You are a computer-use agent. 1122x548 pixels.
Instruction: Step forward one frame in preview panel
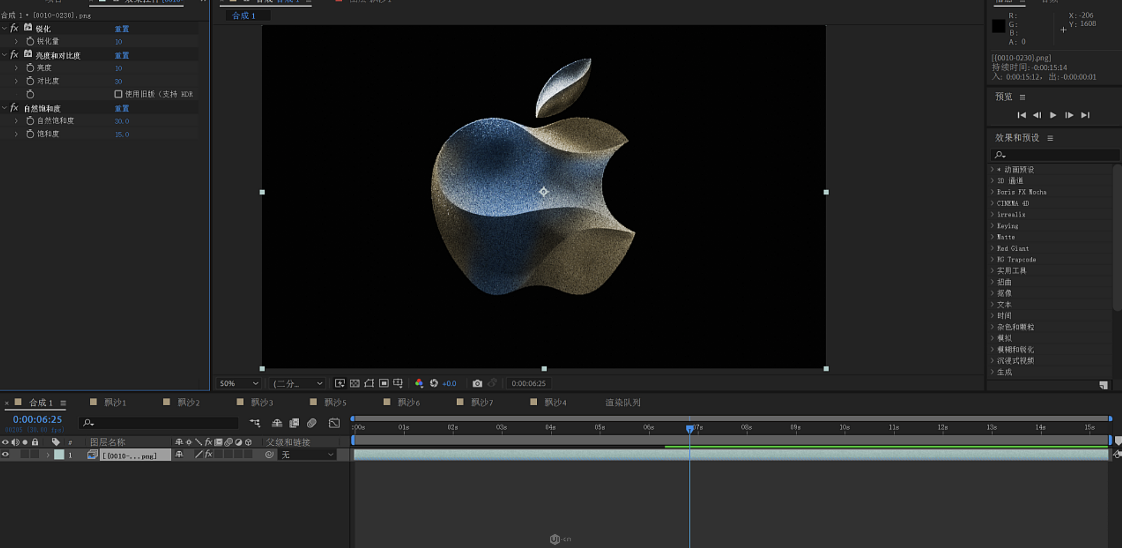pyautogui.click(x=1069, y=115)
